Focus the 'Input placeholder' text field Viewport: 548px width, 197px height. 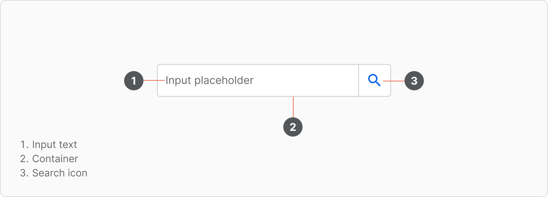[258, 80]
